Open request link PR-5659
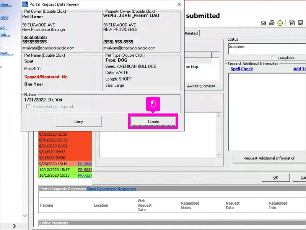Image resolution: width=306 pixels, height=230 pixels. [85, 169]
